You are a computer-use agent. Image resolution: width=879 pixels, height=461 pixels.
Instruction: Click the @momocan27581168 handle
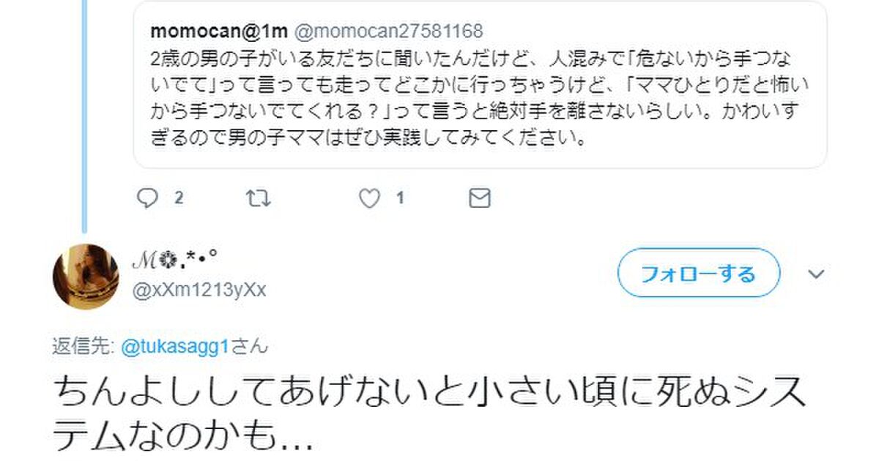[x=387, y=31]
